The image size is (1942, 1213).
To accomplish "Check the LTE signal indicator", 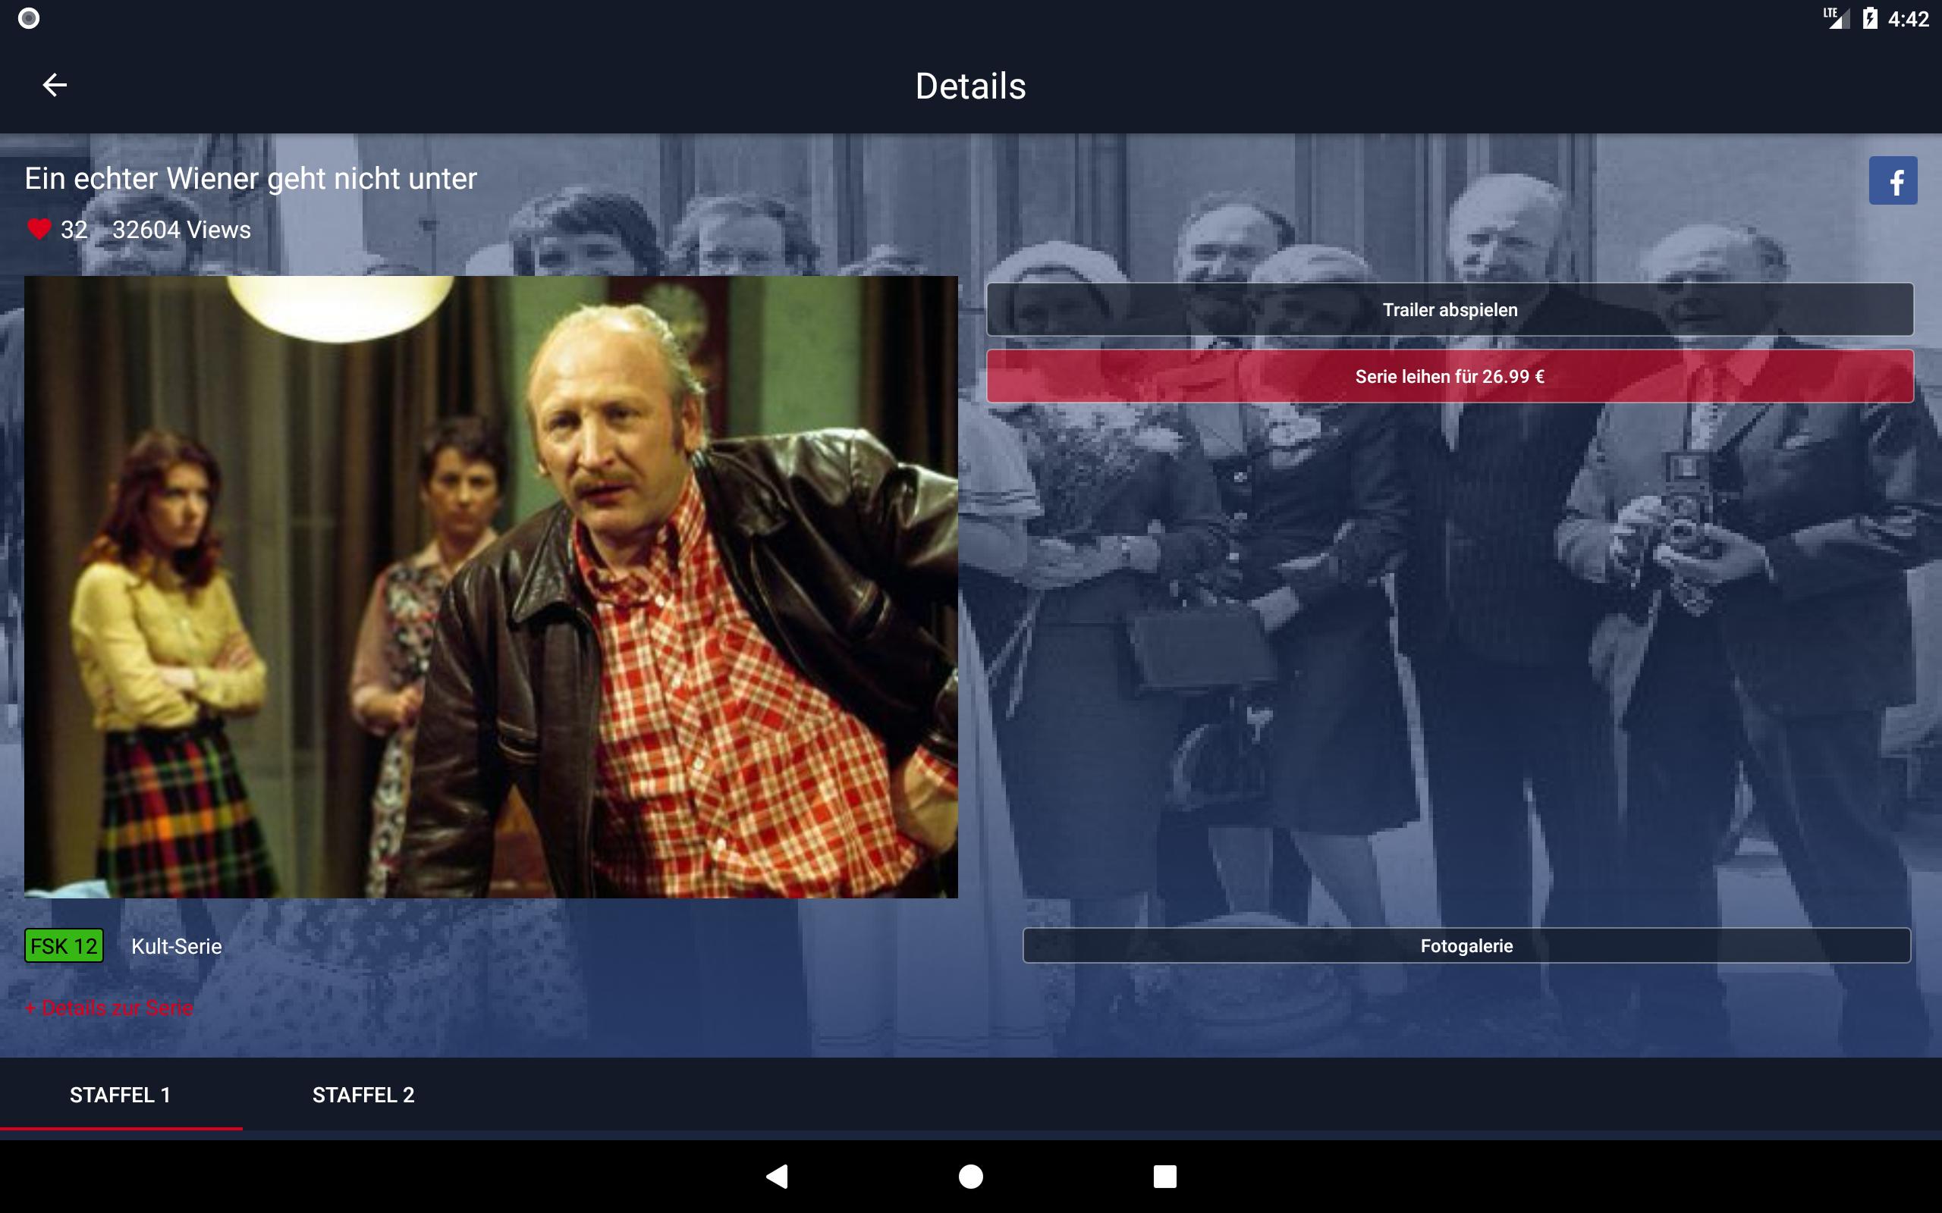I will pos(1835,17).
